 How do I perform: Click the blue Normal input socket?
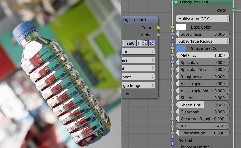(x=172, y=140)
